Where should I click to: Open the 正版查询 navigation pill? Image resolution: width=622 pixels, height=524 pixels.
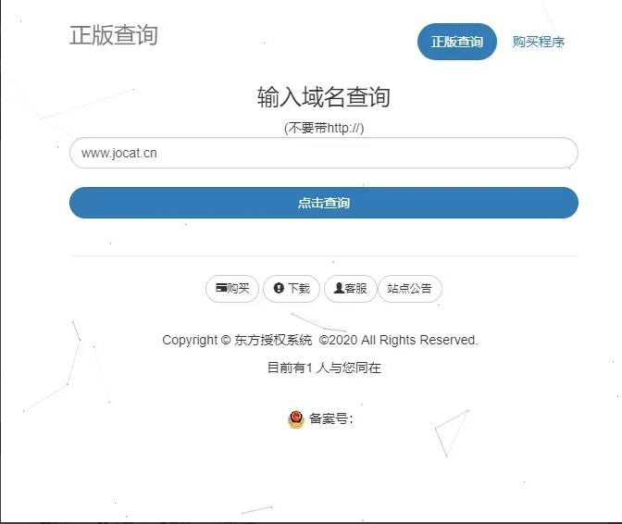(457, 42)
